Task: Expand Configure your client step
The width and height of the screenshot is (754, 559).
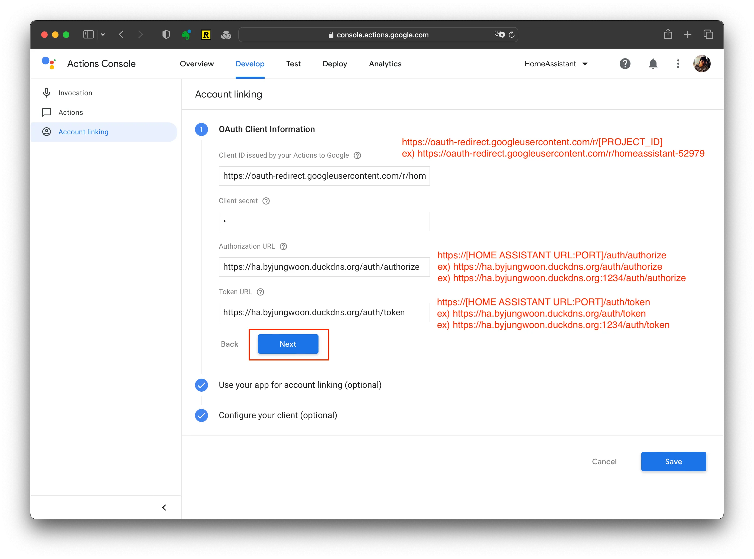Action: click(x=278, y=415)
